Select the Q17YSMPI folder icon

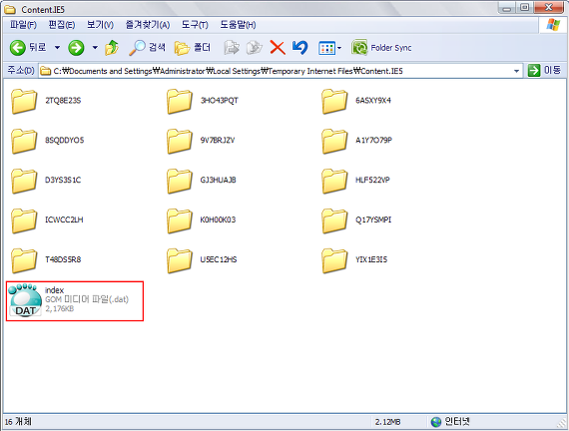(x=334, y=220)
